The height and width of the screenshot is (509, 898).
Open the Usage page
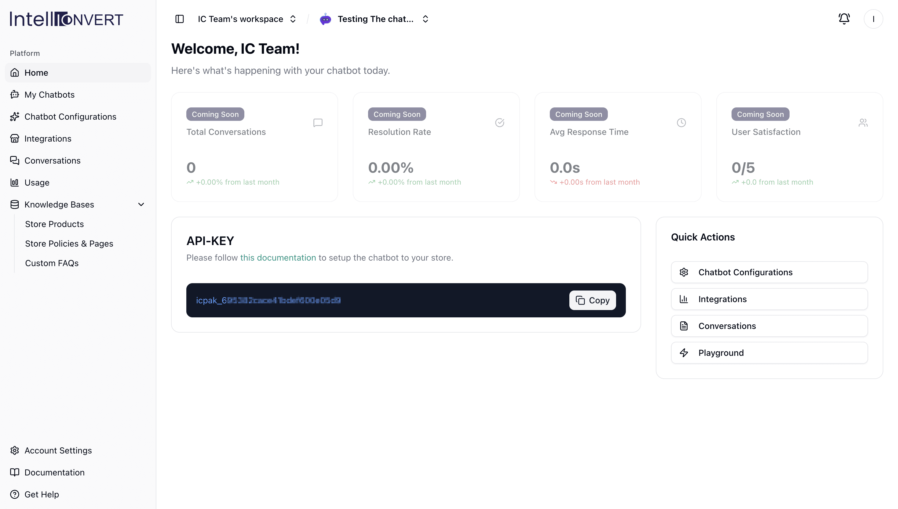(x=78, y=182)
